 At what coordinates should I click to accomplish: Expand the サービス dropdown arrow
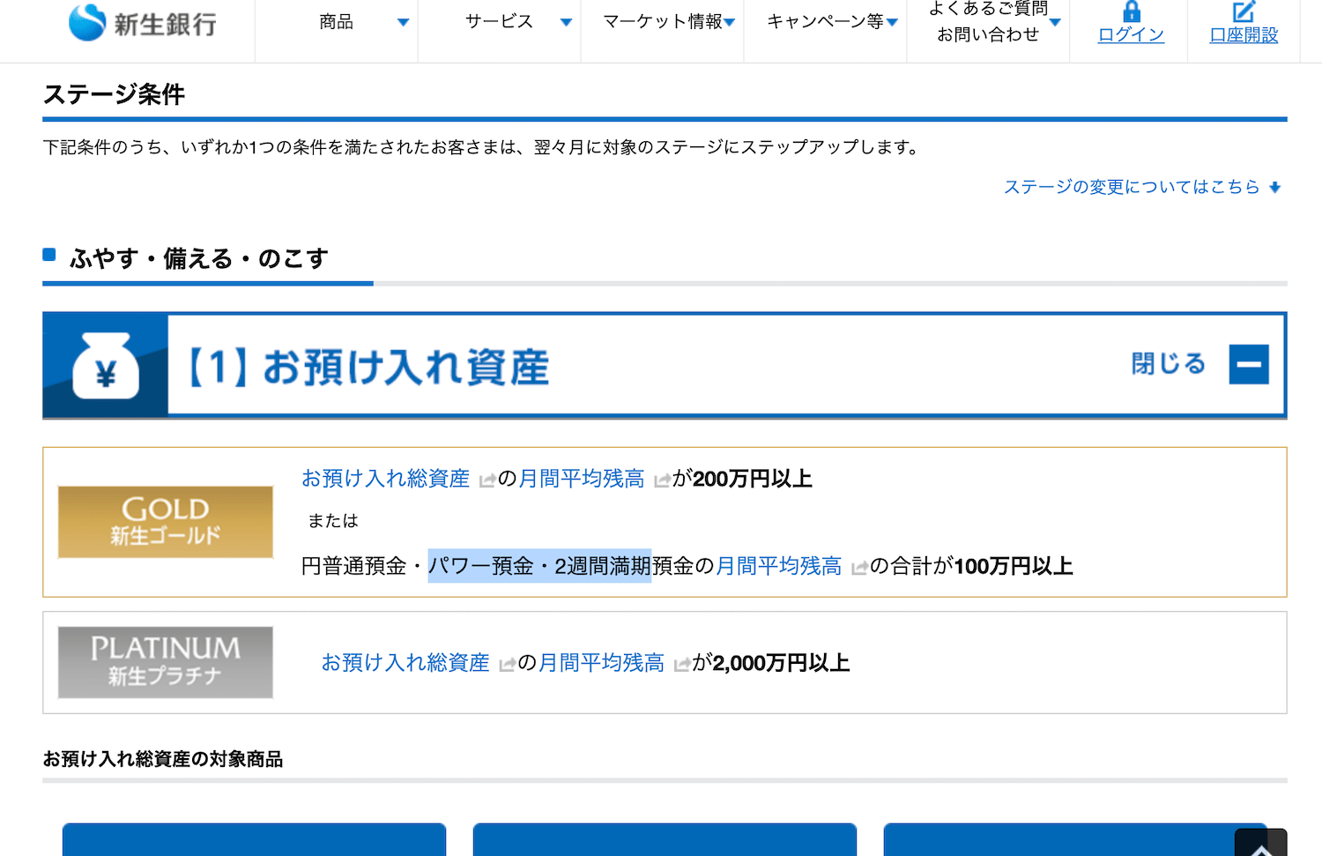[x=566, y=23]
